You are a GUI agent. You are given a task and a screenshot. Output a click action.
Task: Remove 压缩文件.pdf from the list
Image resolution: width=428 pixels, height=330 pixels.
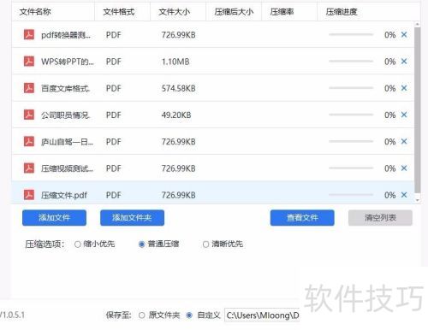click(x=404, y=195)
